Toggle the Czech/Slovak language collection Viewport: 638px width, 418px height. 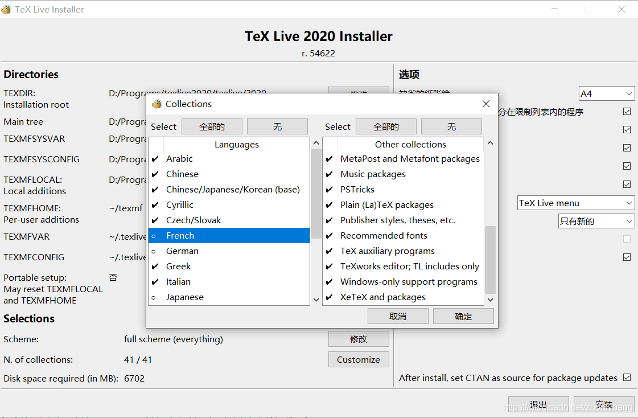[x=229, y=220]
